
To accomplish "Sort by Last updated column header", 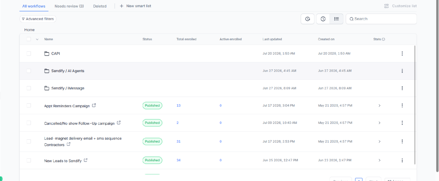I will (x=272, y=39).
